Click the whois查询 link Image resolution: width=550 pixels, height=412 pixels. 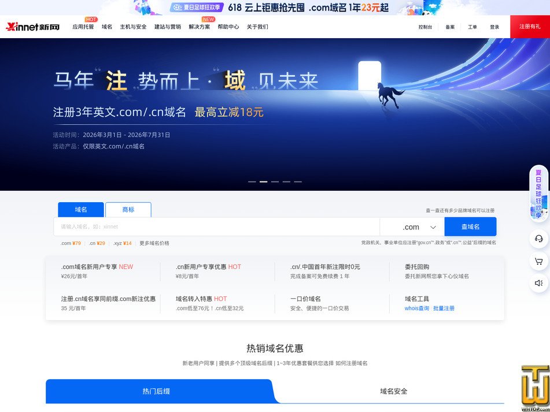417,309
